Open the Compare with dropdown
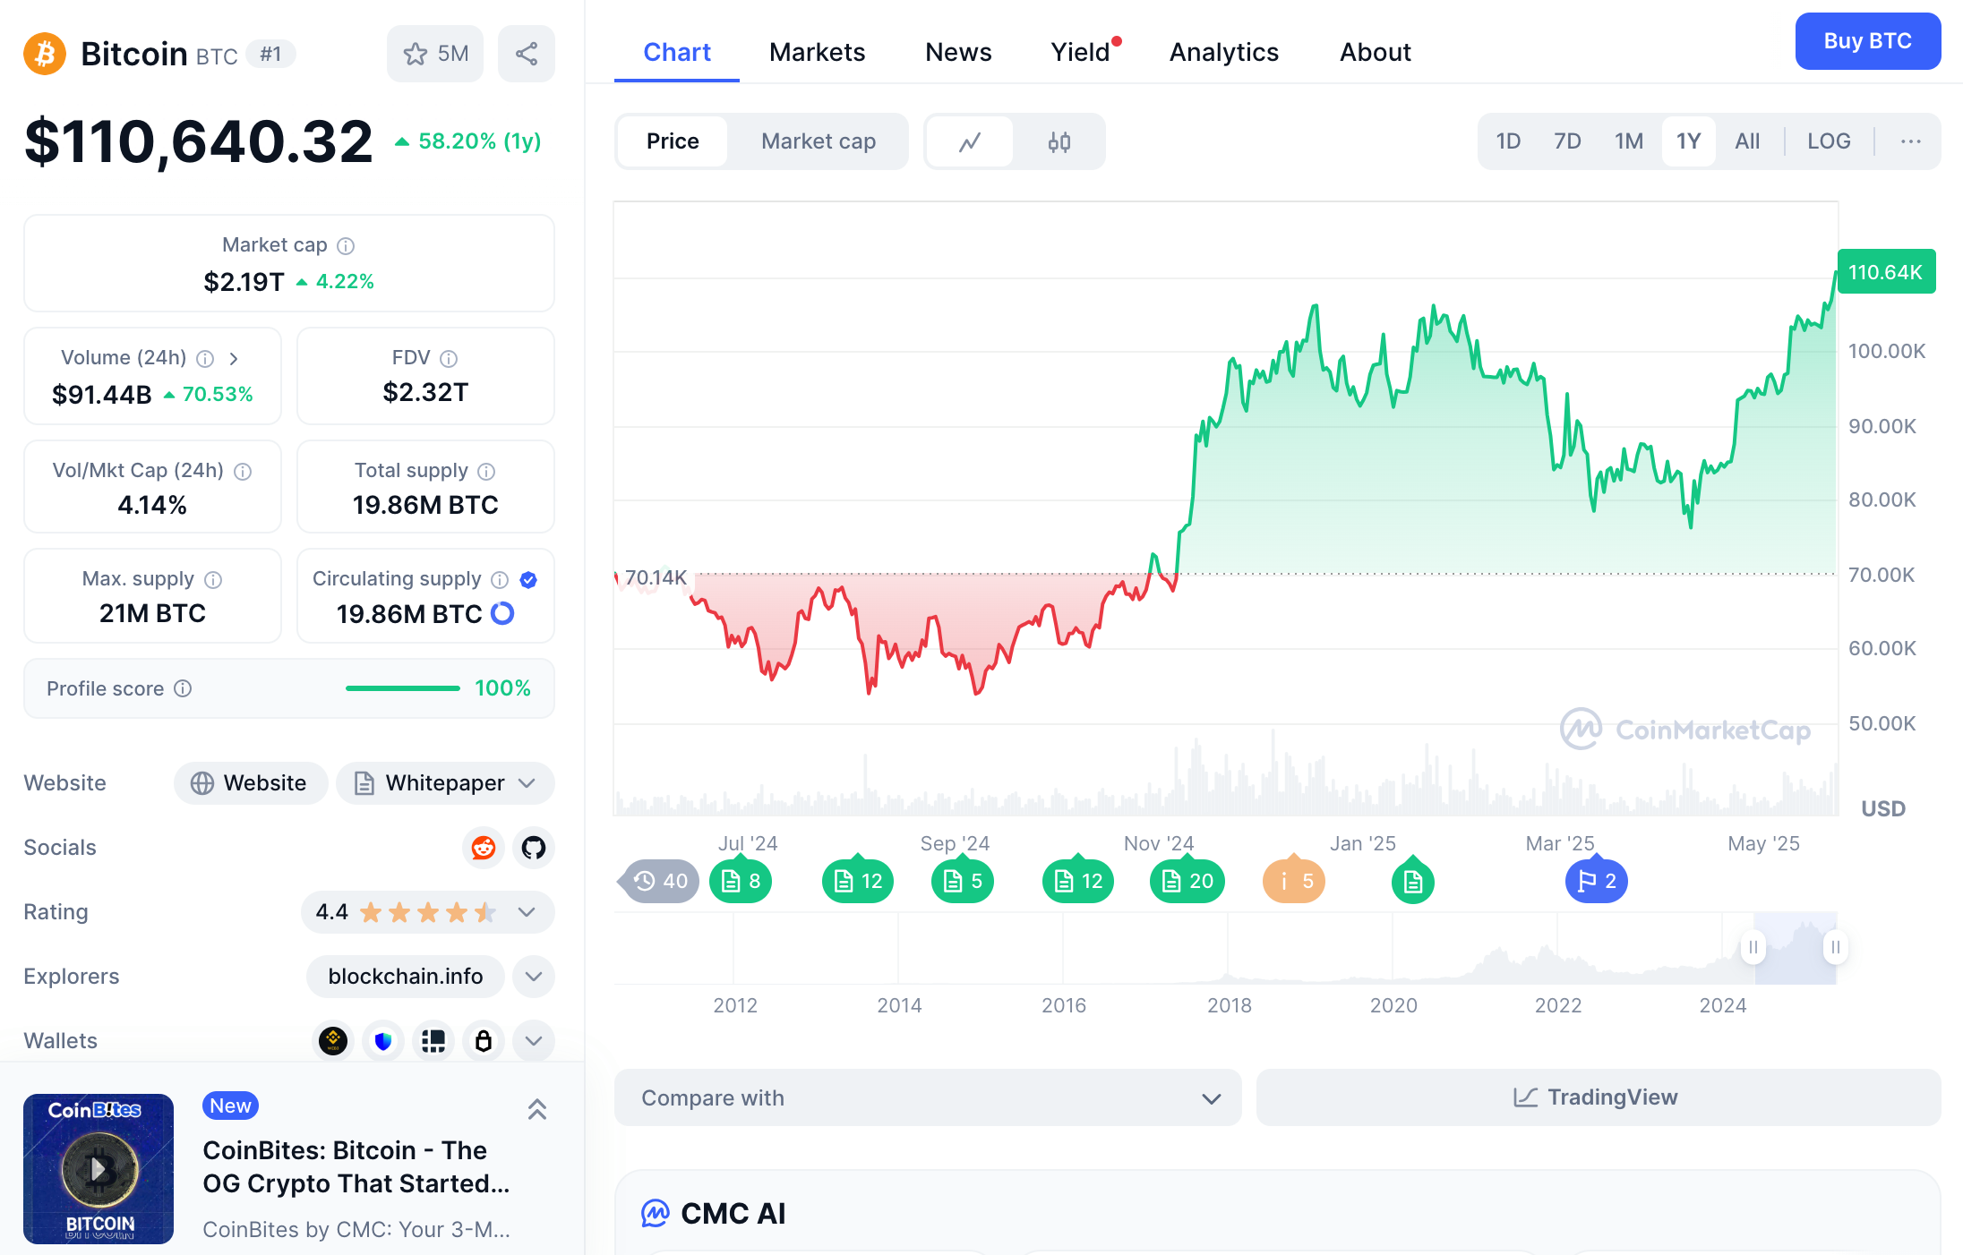The height and width of the screenshot is (1255, 1963). click(x=927, y=1098)
